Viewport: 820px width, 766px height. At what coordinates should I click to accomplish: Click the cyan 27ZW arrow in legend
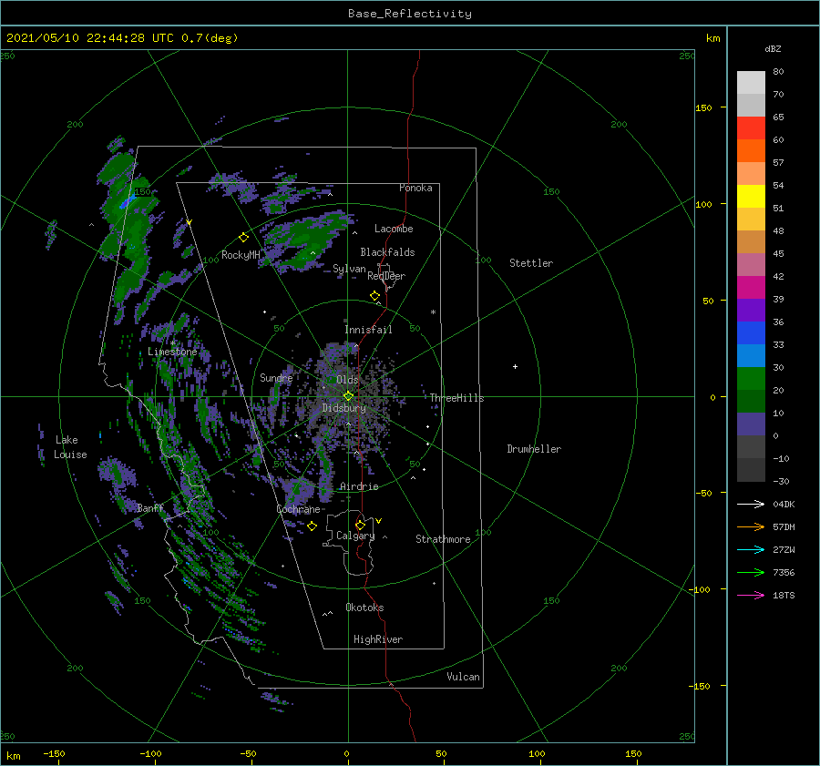pos(751,549)
